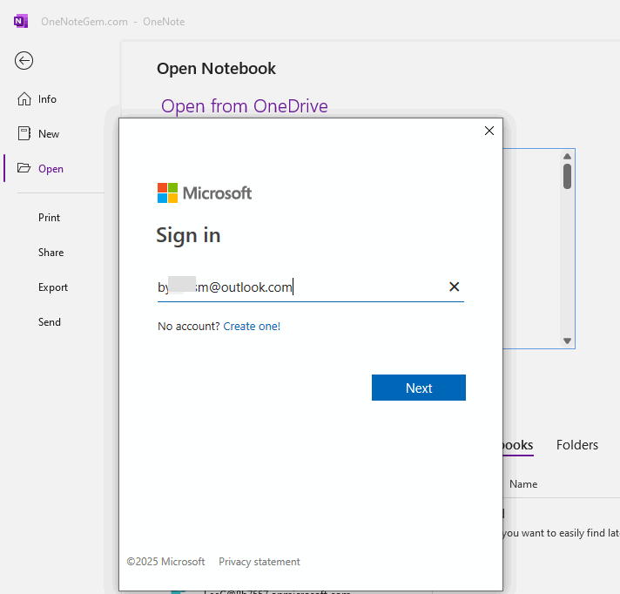Choose Send from the sidebar
This screenshot has height=594, width=620.
50,322
